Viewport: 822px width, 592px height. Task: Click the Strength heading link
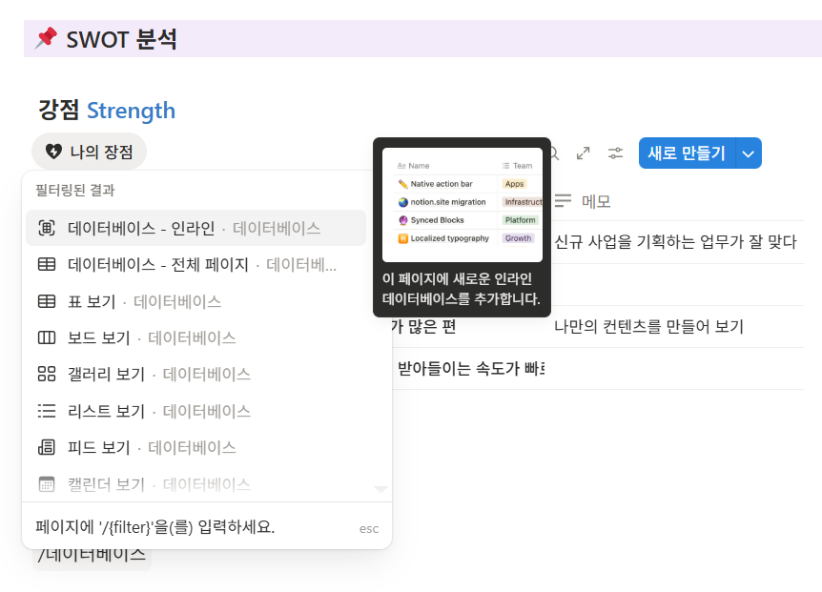131,111
